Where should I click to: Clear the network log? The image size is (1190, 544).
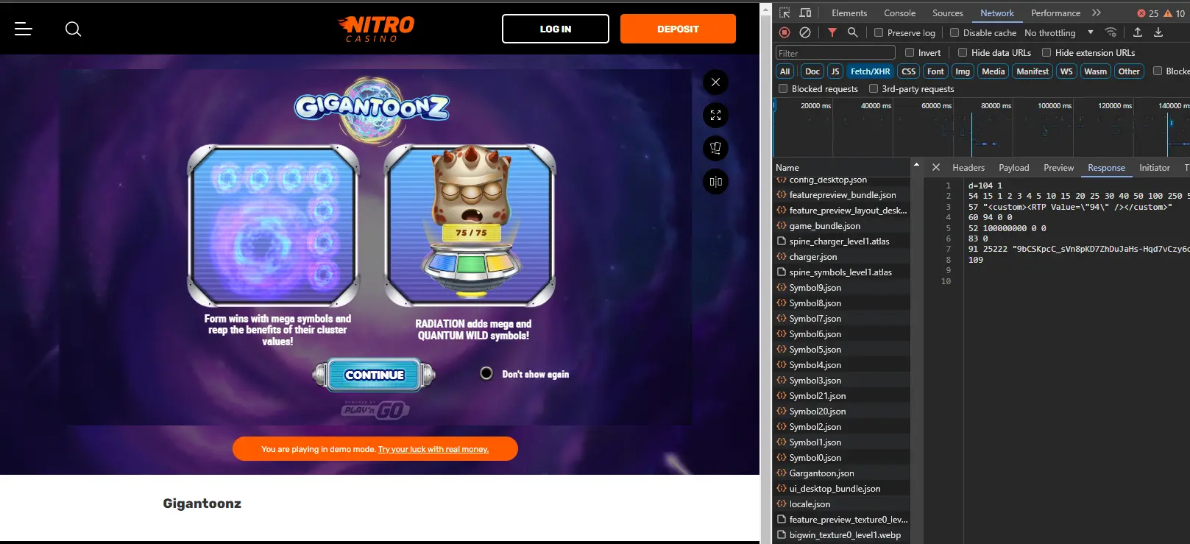805,32
